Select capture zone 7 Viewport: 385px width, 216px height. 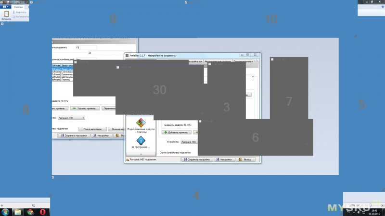click(289, 88)
